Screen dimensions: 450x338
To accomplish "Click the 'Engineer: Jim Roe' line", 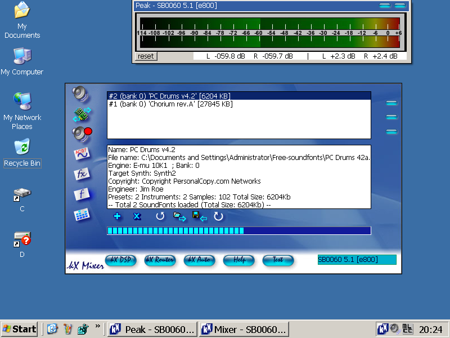I will click(136, 189).
